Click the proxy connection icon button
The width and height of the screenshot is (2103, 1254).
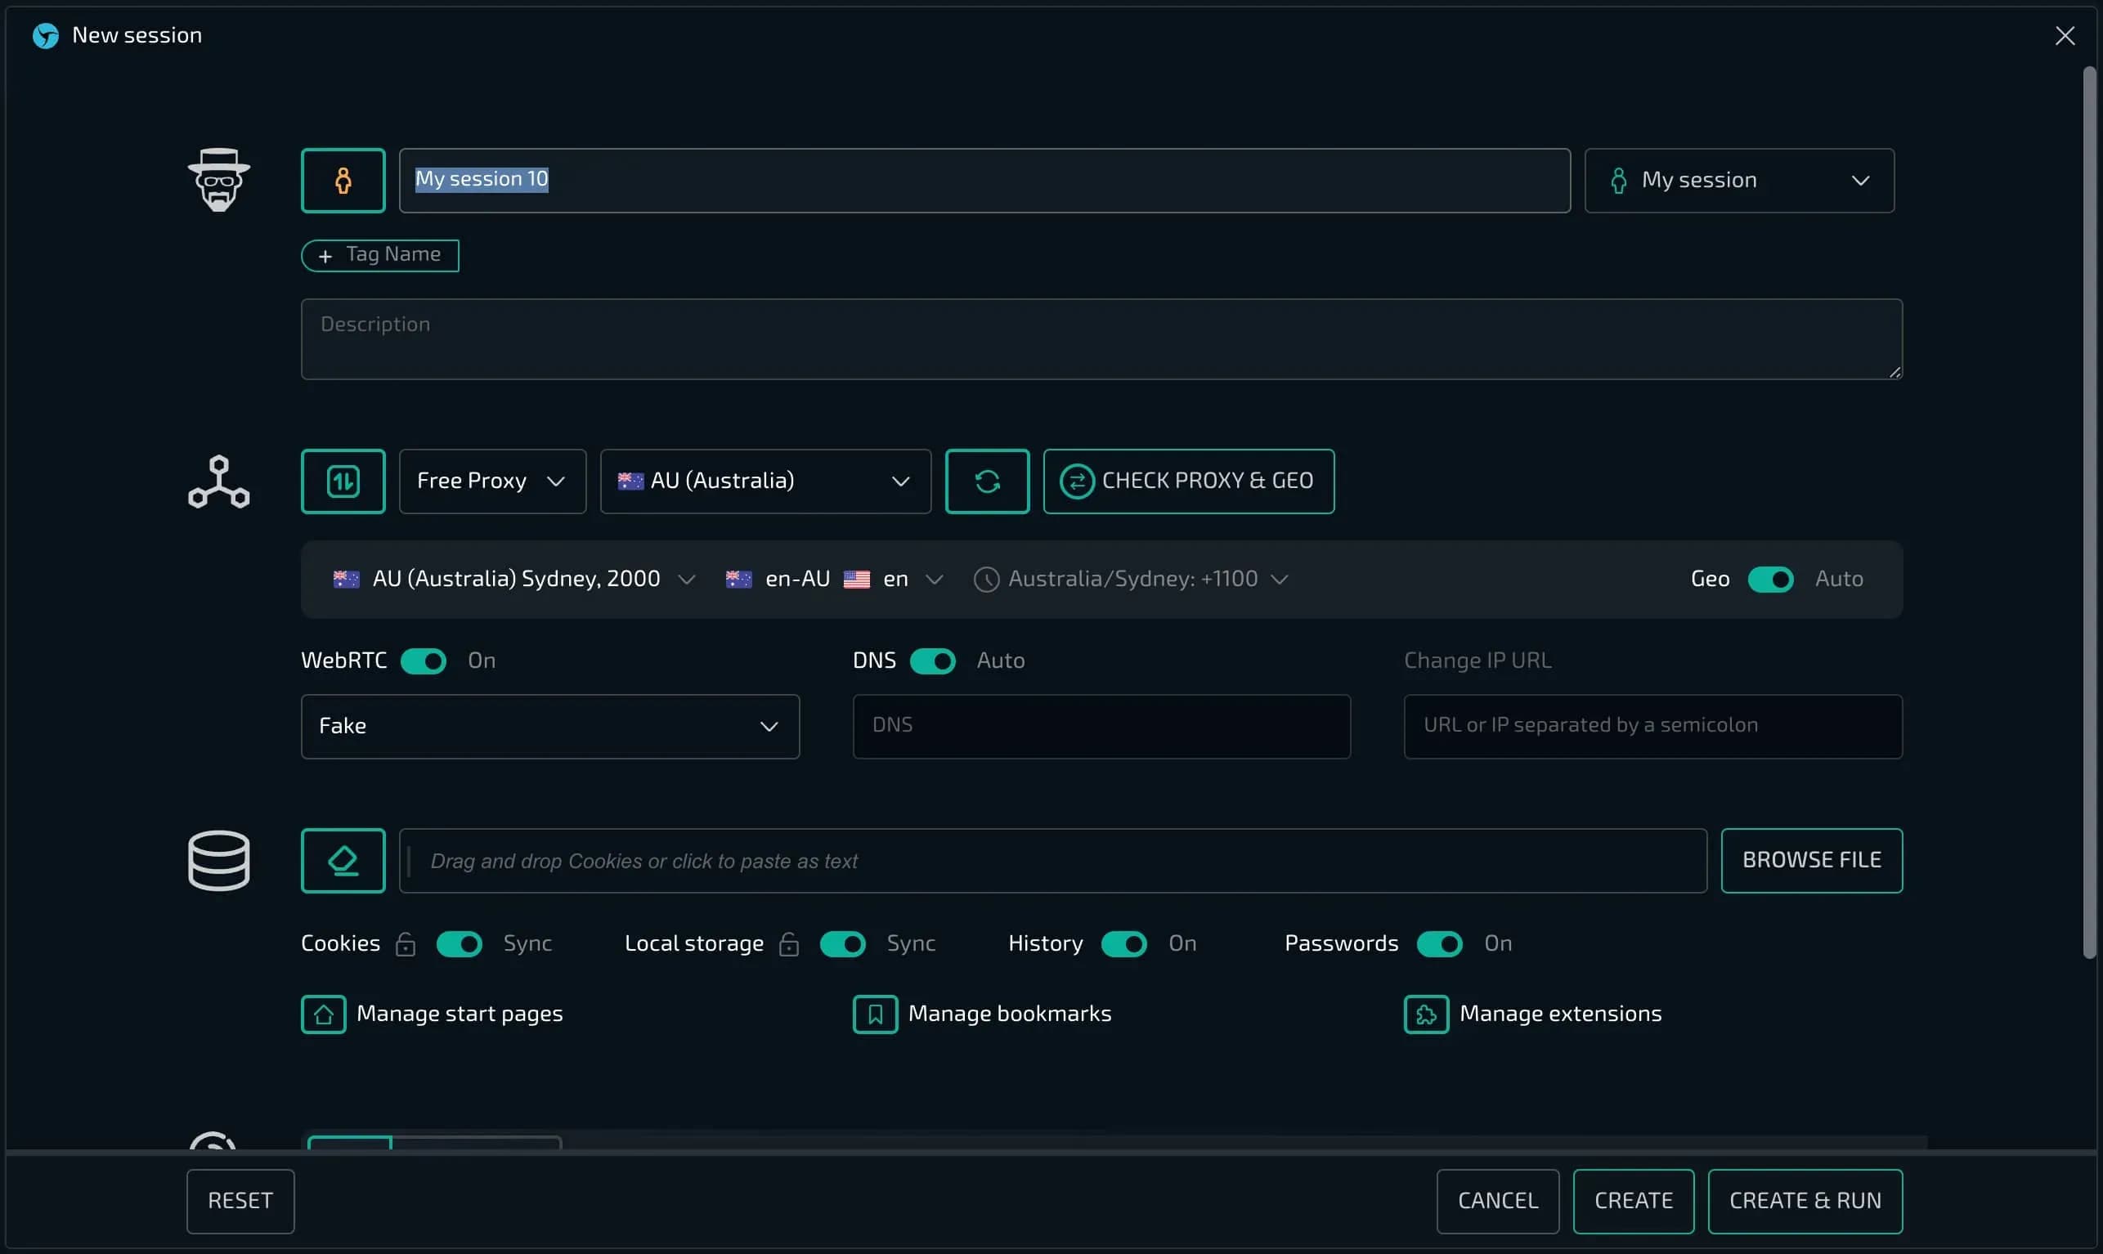click(343, 481)
